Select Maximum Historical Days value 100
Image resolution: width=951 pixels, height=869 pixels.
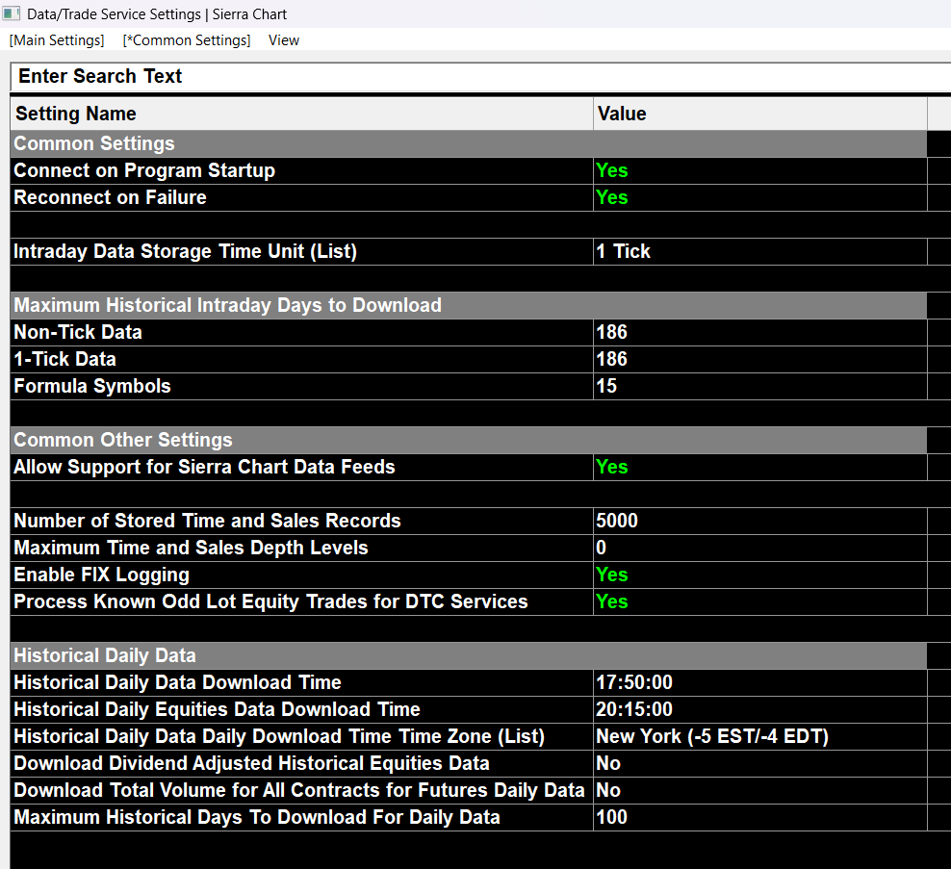coord(760,817)
